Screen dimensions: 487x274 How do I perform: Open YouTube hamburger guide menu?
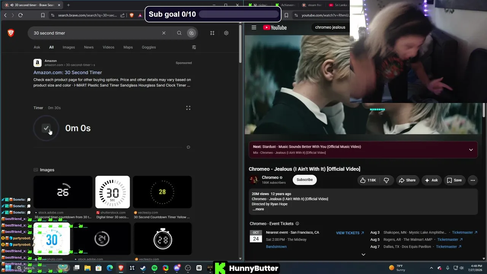tap(254, 27)
